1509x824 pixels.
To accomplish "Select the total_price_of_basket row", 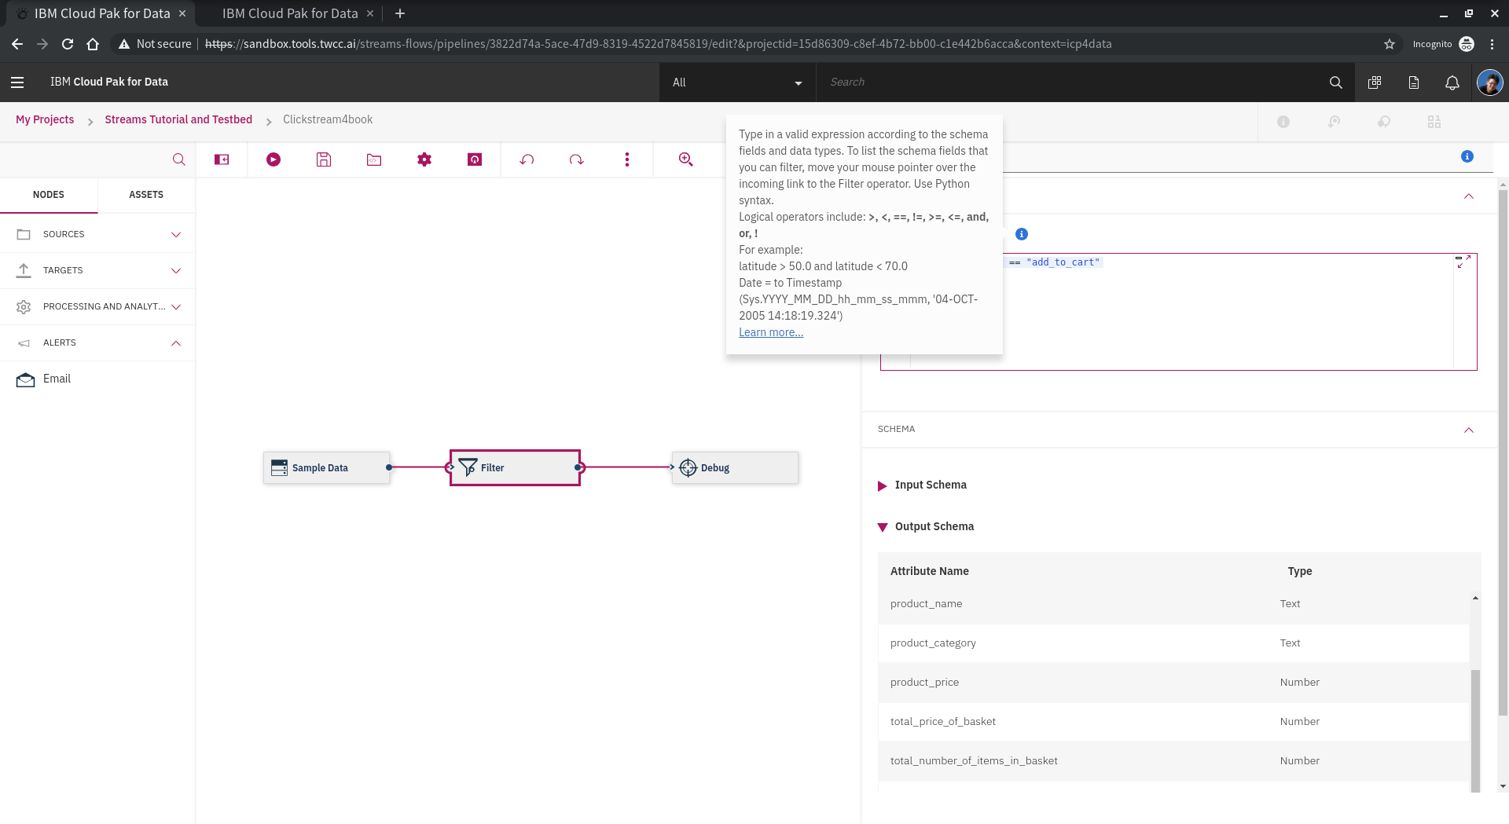I will pos(1173,722).
